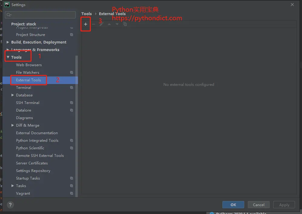
Task: Close the Settings dialog
Action: [292, 5]
